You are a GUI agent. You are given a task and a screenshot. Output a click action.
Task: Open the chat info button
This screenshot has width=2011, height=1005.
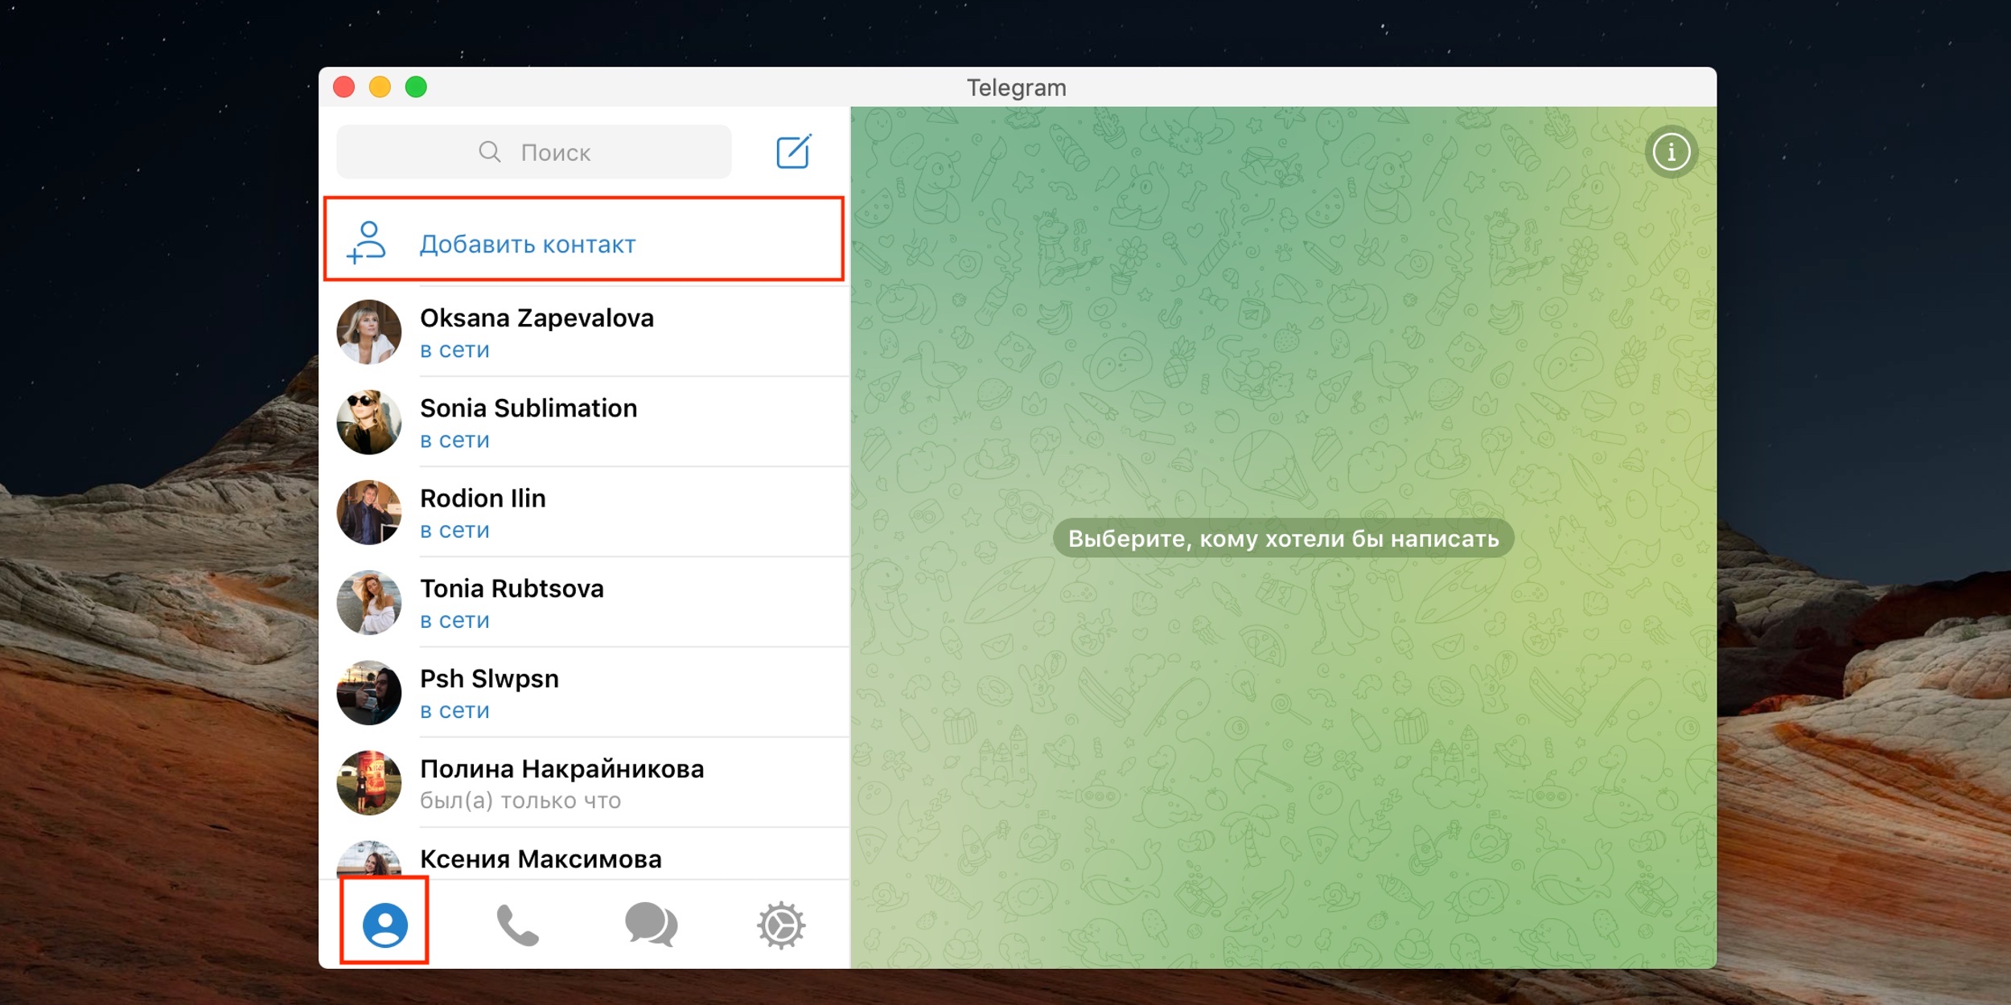point(1671,152)
